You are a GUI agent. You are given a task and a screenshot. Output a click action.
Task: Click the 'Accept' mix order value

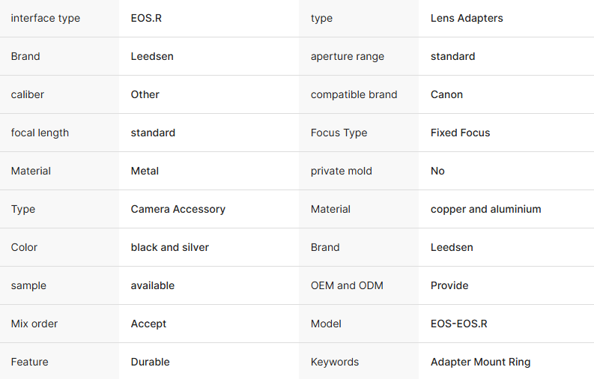[148, 324]
